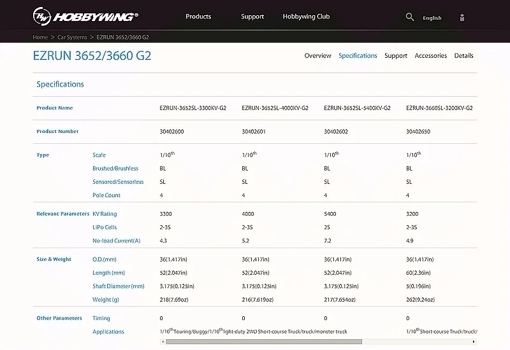The image size is (510, 350).
Task: Select no-load current value 4.9
Action: [x=409, y=241]
